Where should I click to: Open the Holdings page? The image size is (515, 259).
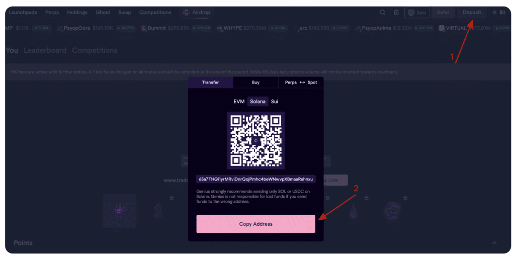[x=77, y=13]
